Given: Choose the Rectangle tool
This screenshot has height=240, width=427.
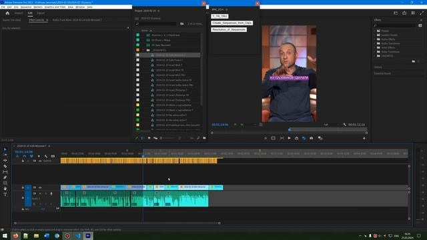Looking at the screenshot, I should point(5,183).
